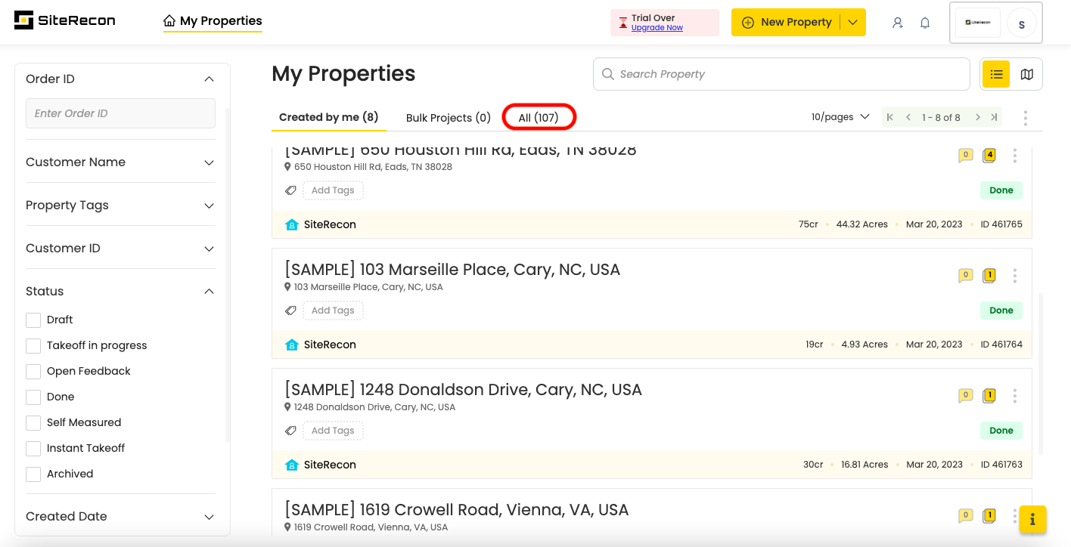
Task: Open notes icon for 1248 Donaldson Drive
Action: [989, 396]
